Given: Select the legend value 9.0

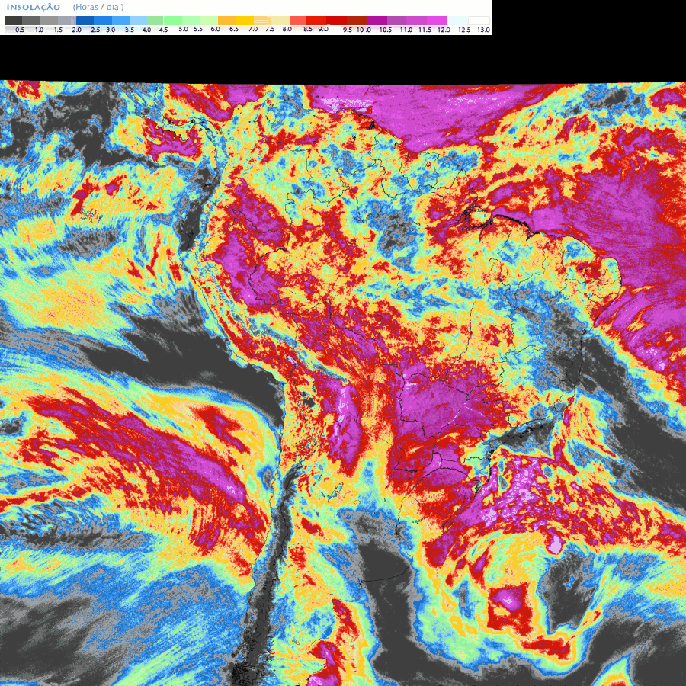Looking at the screenshot, I should (x=323, y=29).
